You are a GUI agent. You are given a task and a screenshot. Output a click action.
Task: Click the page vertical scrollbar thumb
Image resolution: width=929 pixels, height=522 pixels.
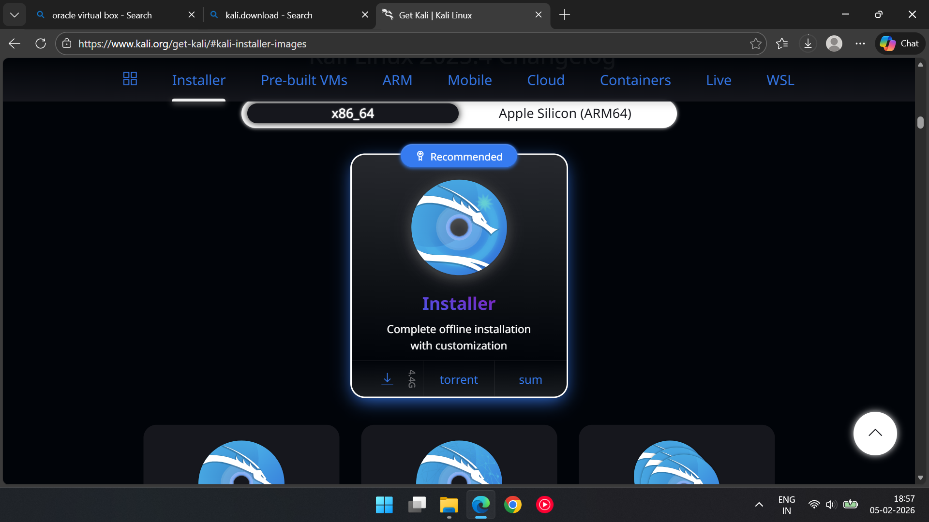[920, 123]
